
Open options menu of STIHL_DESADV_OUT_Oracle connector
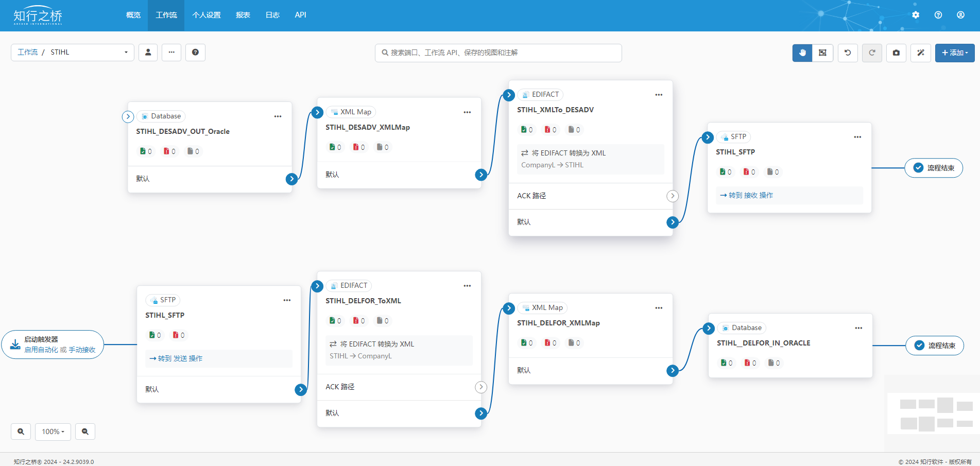(x=278, y=116)
